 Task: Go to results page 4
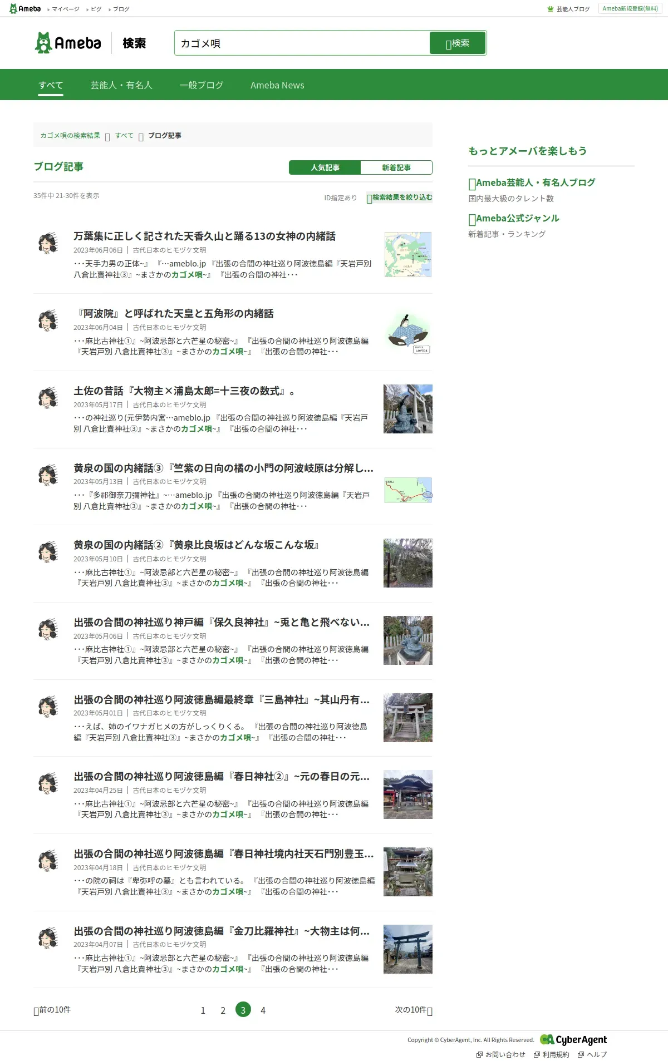tap(263, 1010)
